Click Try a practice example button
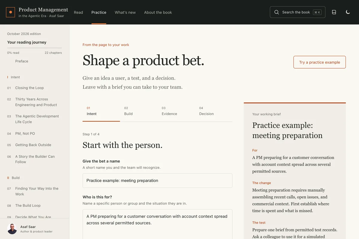 pyautogui.click(x=320, y=62)
